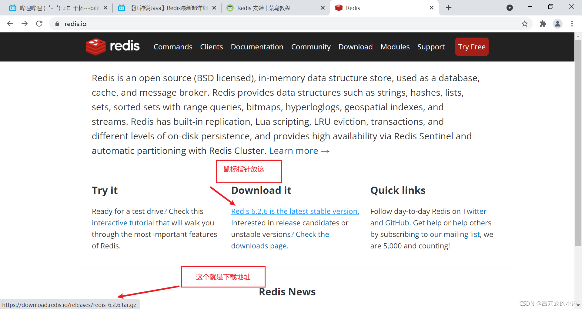Viewport: 582px width, 309px height.
Task: Bookmark this page with the star icon
Action: (525, 24)
